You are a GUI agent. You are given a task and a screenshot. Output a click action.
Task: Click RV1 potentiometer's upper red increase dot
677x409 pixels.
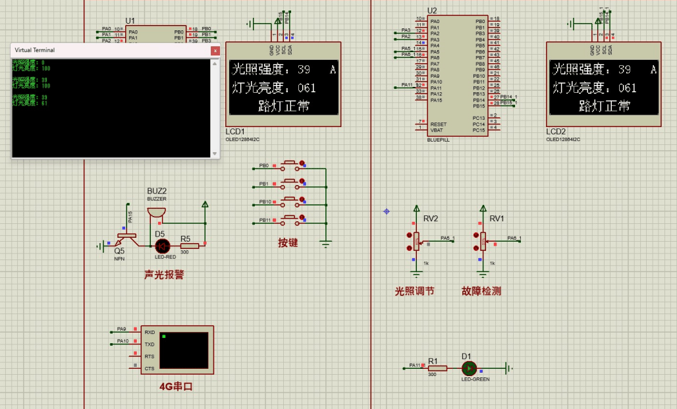(x=476, y=234)
